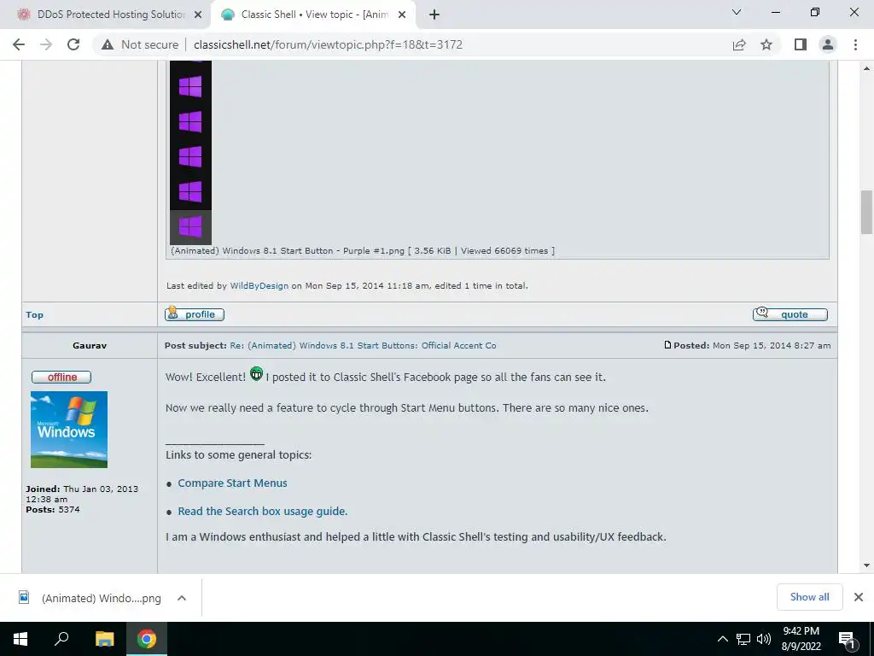Click the Not secure warning icon
Viewport: 874px width, 656px height.
coord(107,44)
